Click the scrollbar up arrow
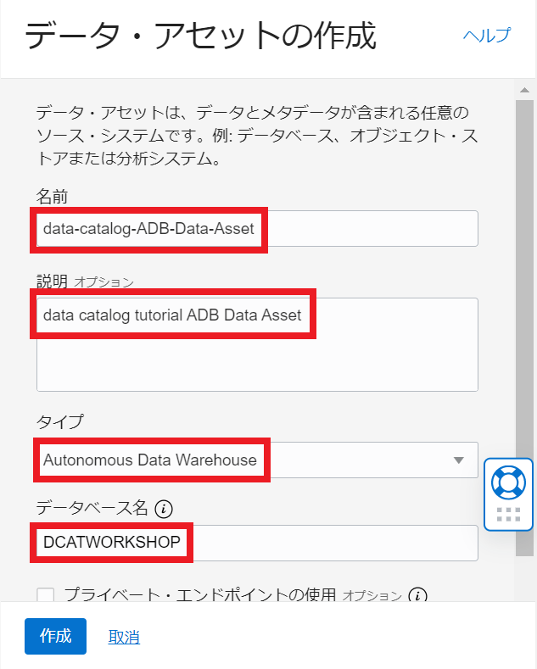 pyautogui.click(x=525, y=89)
